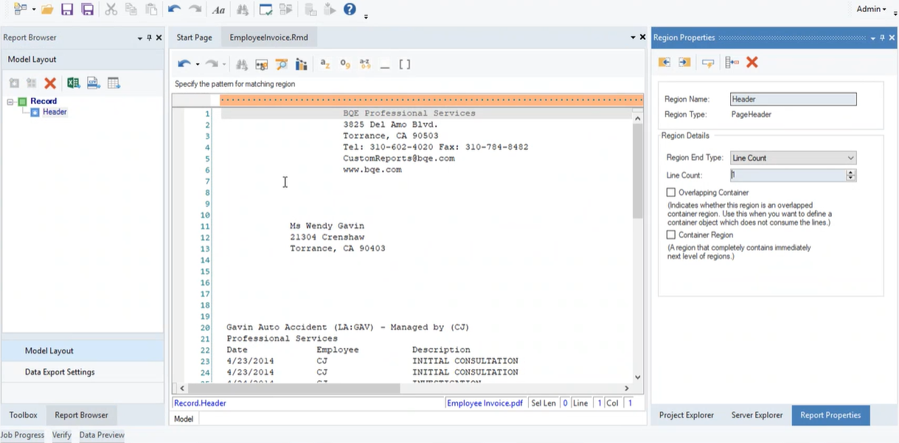Image resolution: width=899 pixels, height=443 pixels.
Task: Click the red delete icon in Region Properties
Action: (752, 63)
